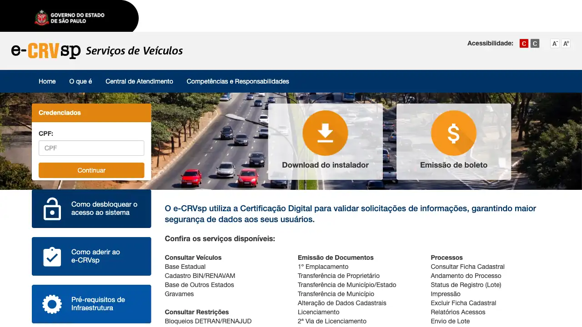Open Como desbloquear o acesso ao sistema
Screen dimensions: 582x327
pos(91,209)
